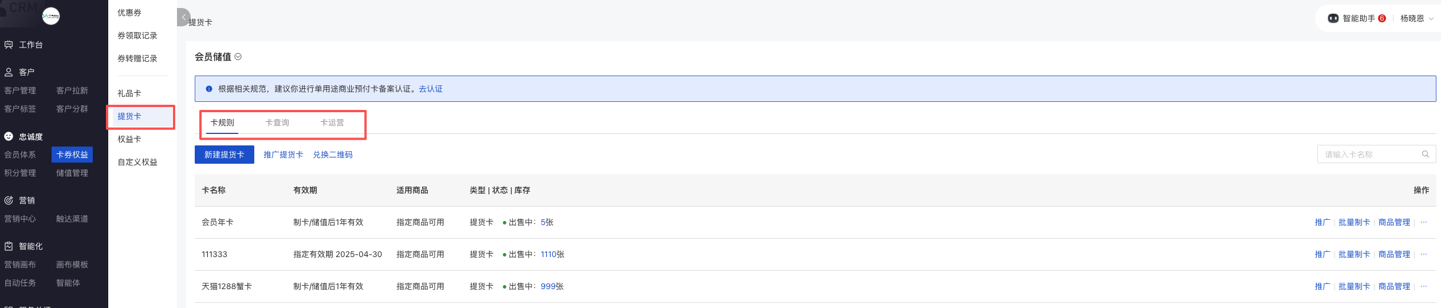
Task: Collapse the submenu with arrow handle
Action: coord(183,17)
